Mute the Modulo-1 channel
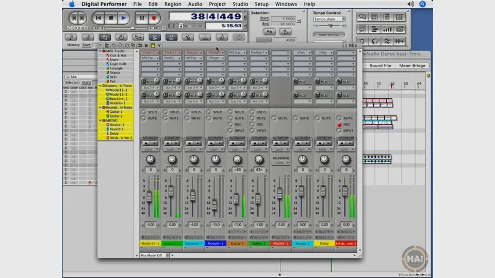Screen dimensions: 495x278 pos(209,118)
